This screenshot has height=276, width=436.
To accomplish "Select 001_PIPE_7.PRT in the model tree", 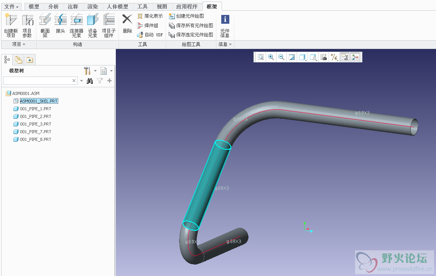I will click(x=32, y=132).
